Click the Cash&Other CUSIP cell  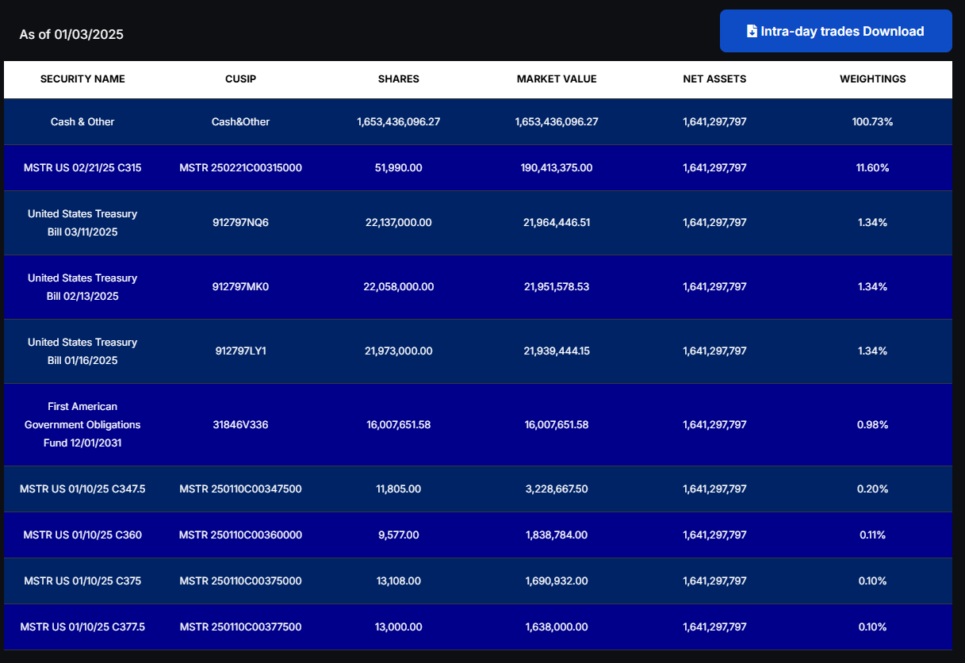(x=240, y=122)
